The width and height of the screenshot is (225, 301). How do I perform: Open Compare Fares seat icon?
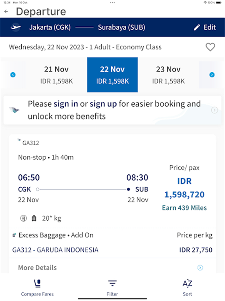(37, 283)
